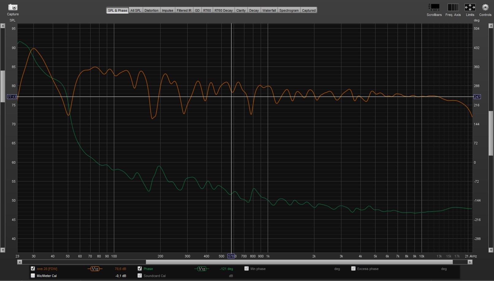The image size is (494, 281).
Task: Click the deg axis label at top right
Action: pyautogui.click(x=476, y=20)
